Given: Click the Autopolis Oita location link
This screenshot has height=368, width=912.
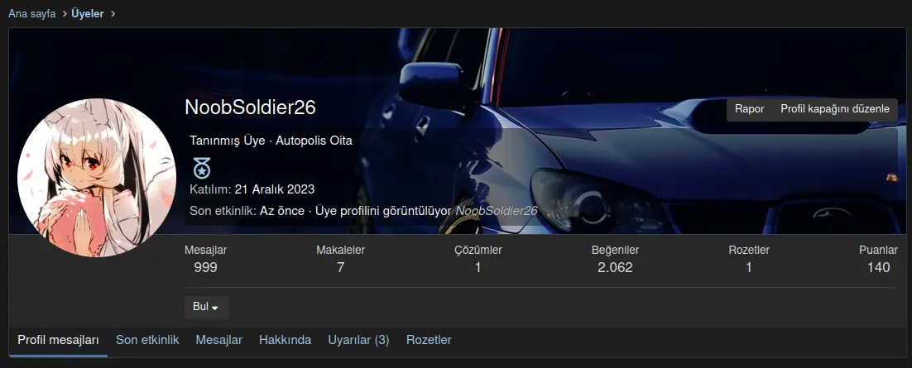Looking at the screenshot, I should (x=314, y=141).
